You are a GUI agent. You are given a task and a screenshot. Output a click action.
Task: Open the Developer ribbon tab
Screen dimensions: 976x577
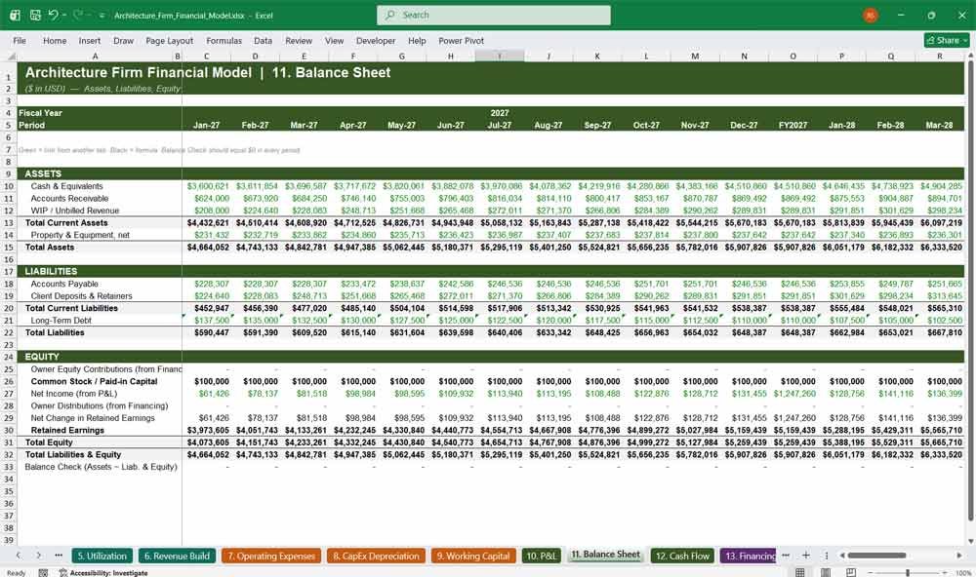coord(376,40)
